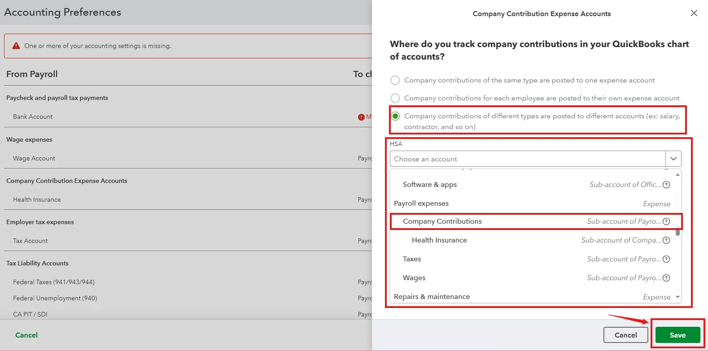Select each employee posted to own account option

[x=395, y=98]
